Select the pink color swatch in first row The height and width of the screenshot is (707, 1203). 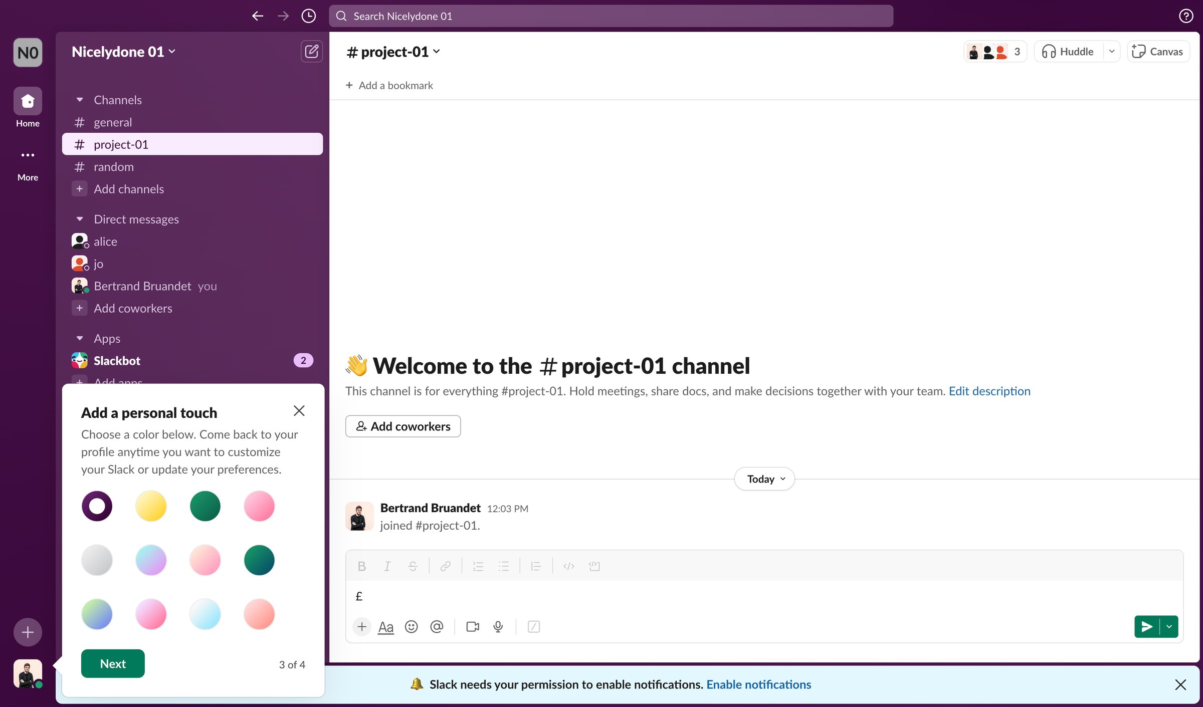(x=259, y=506)
